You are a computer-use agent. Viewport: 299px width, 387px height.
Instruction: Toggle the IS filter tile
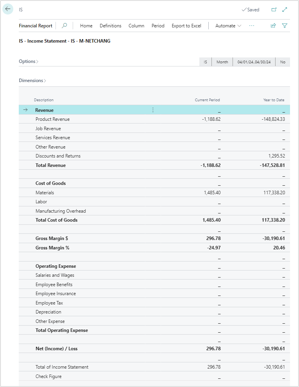click(205, 62)
